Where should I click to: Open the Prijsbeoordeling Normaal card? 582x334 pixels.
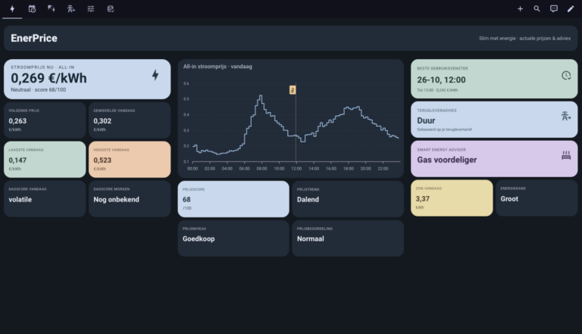click(x=348, y=239)
